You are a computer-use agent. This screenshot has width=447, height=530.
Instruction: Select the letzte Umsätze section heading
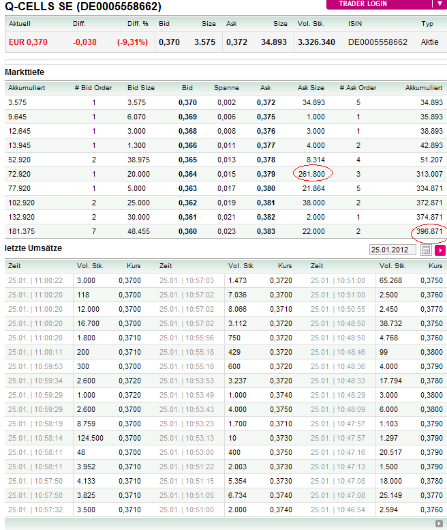pos(33,248)
